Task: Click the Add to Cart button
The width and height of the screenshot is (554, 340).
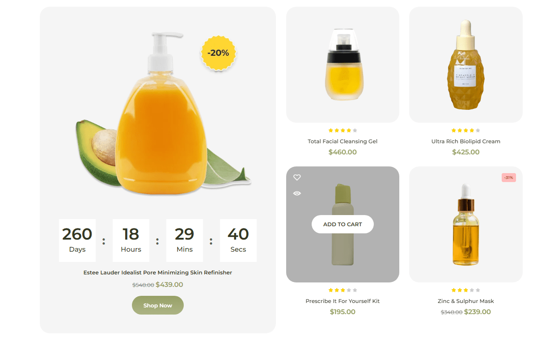Action: tap(343, 224)
